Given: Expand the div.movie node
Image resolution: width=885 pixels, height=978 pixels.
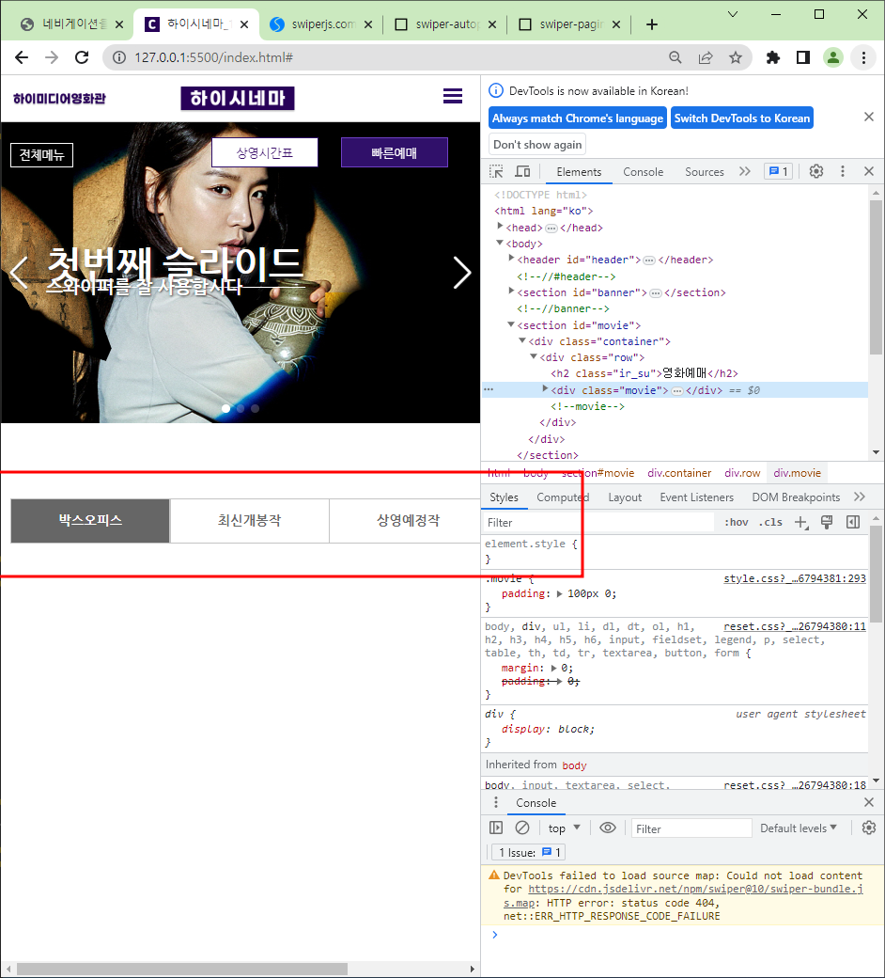Looking at the screenshot, I should (x=545, y=389).
